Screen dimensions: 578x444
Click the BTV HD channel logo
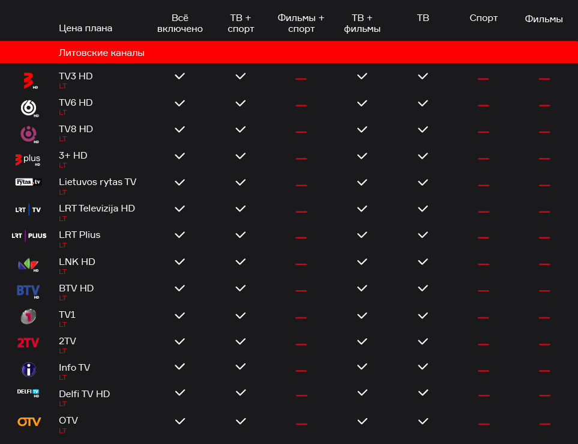click(x=28, y=291)
